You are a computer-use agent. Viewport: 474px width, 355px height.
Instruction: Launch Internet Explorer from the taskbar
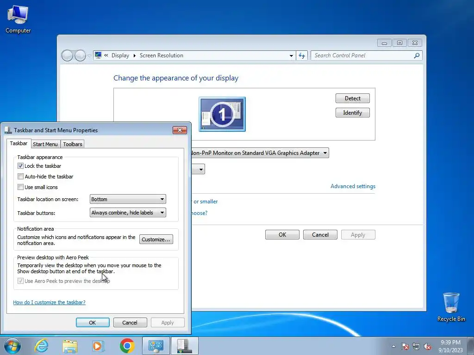pos(41,346)
